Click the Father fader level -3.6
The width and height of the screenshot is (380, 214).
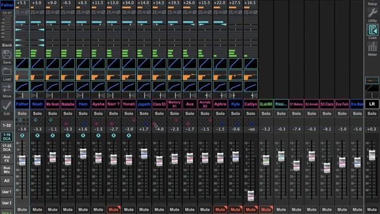tap(22, 130)
